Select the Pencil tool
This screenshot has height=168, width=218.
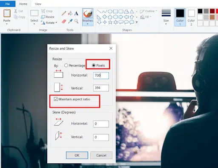(64, 13)
